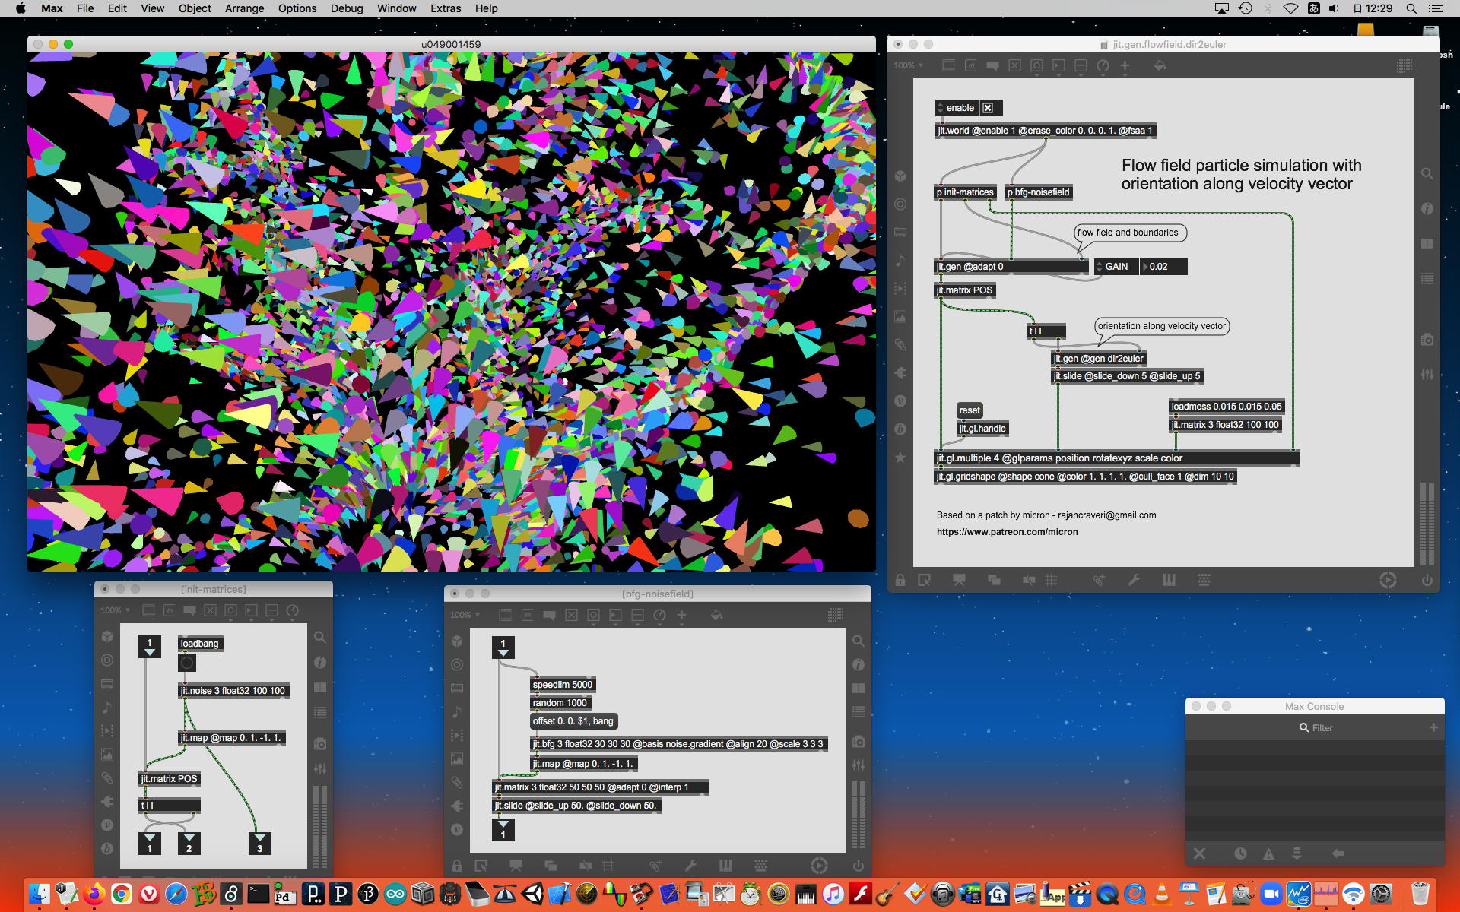Toggle the audio power button in dir2euler window
The width and height of the screenshot is (1460, 912).
pyautogui.click(x=1427, y=580)
